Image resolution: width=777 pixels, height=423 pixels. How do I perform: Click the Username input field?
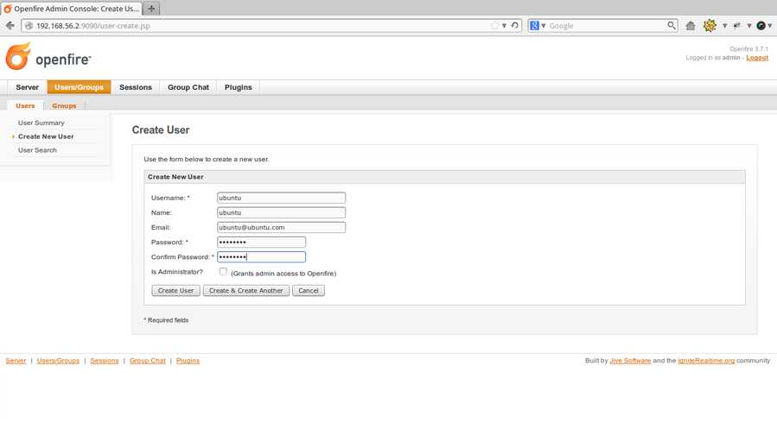pyautogui.click(x=281, y=198)
